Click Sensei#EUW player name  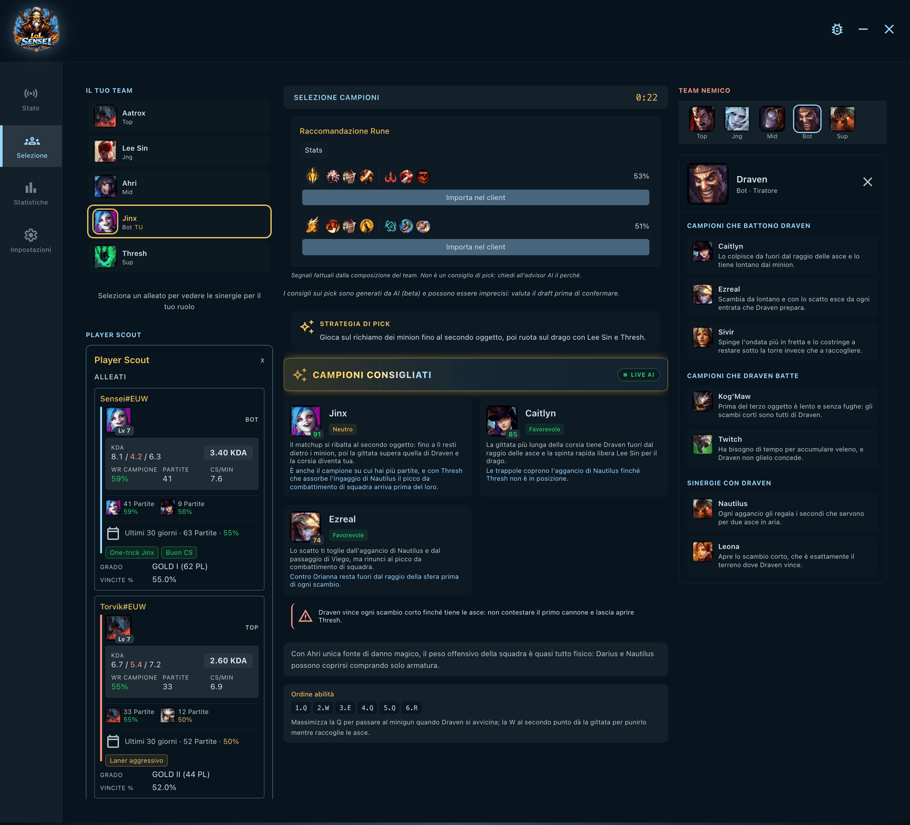click(124, 399)
